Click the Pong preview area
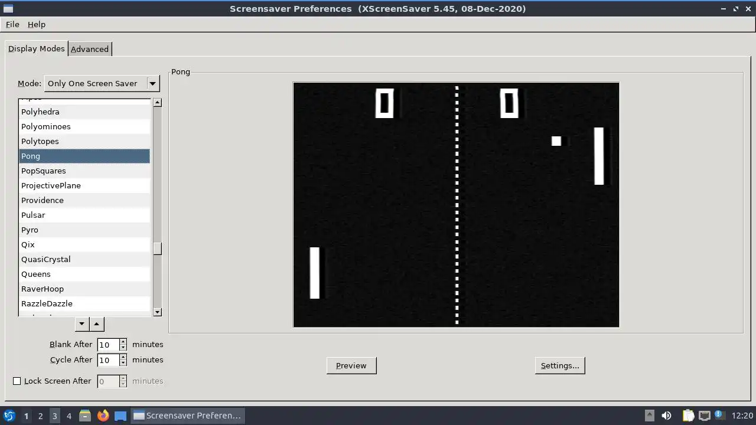The height and width of the screenshot is (425, 756). coord(456,204)
